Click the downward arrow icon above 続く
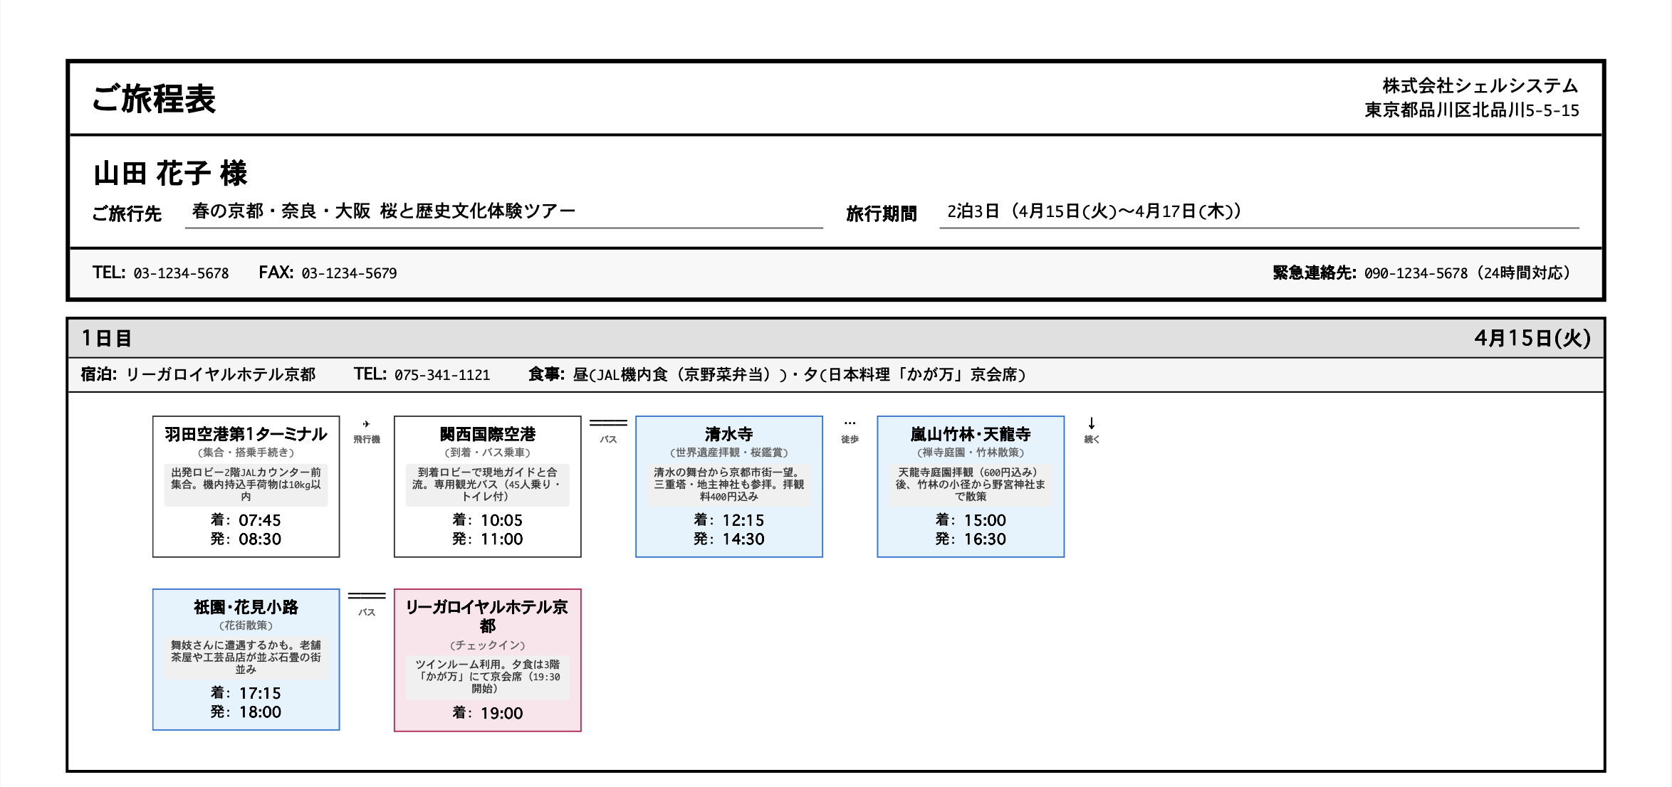1672x787 pixels. click(1092, 420)
